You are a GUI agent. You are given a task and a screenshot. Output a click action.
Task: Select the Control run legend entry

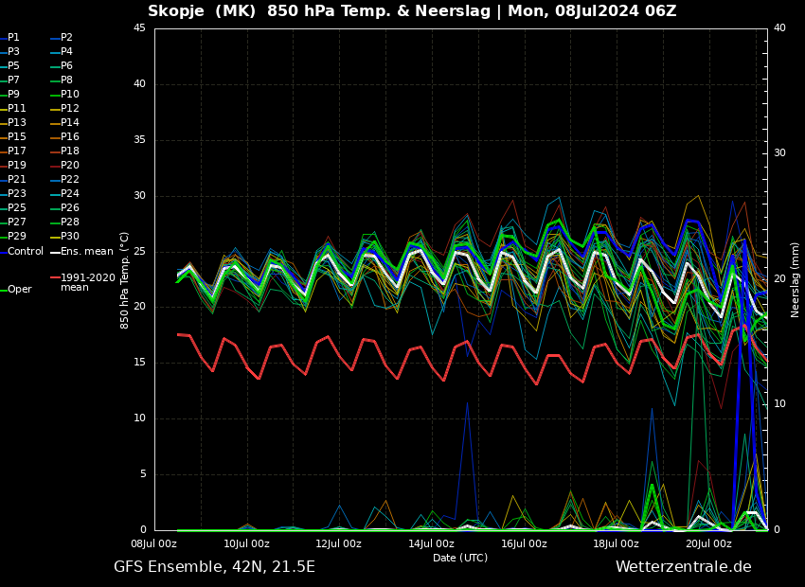(x=25, y=252)
